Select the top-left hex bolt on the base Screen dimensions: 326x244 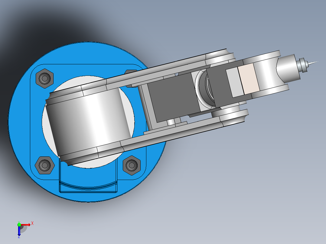(x=44, y=79)
